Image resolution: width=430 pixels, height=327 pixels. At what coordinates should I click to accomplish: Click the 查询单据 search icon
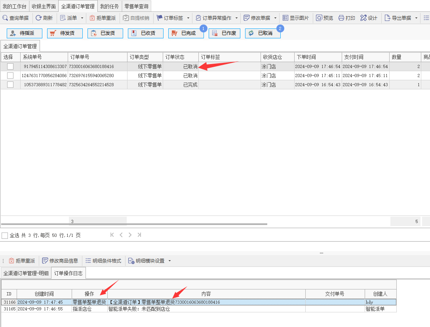coord(5,18)
